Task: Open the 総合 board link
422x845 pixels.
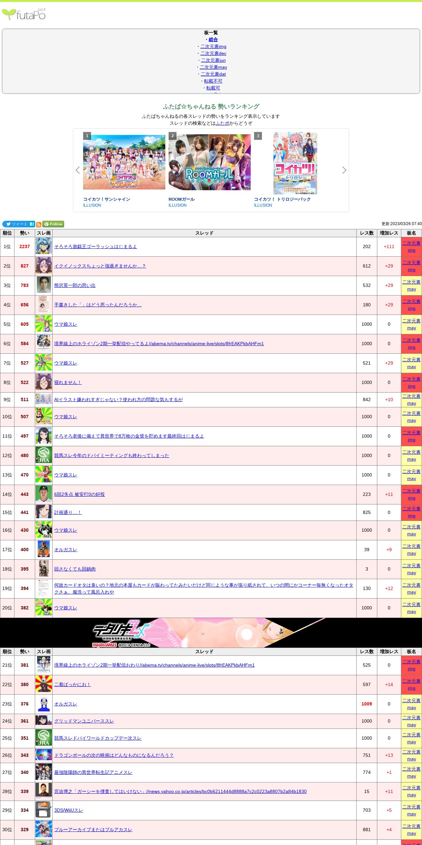Action: click(213, 39)
